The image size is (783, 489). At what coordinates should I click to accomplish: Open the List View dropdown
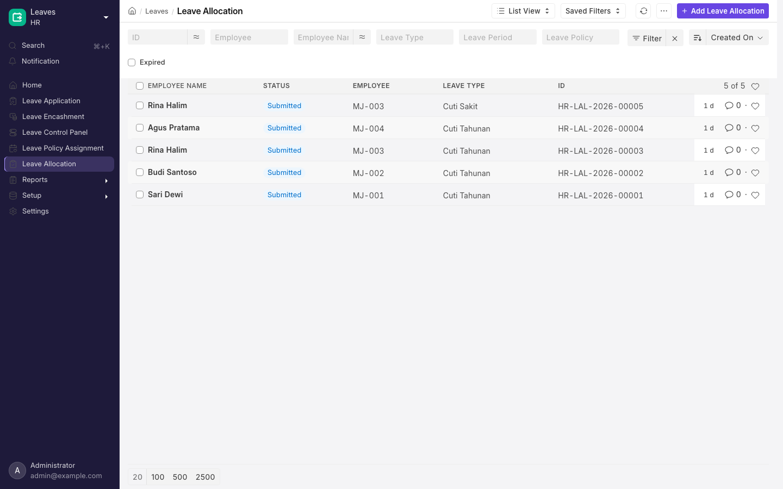pyautogui.click(x=523, y=11)
